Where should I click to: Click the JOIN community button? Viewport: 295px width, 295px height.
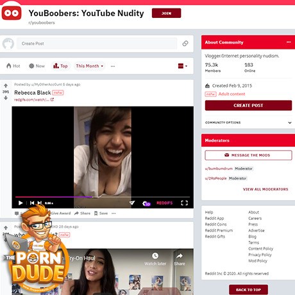166,13
